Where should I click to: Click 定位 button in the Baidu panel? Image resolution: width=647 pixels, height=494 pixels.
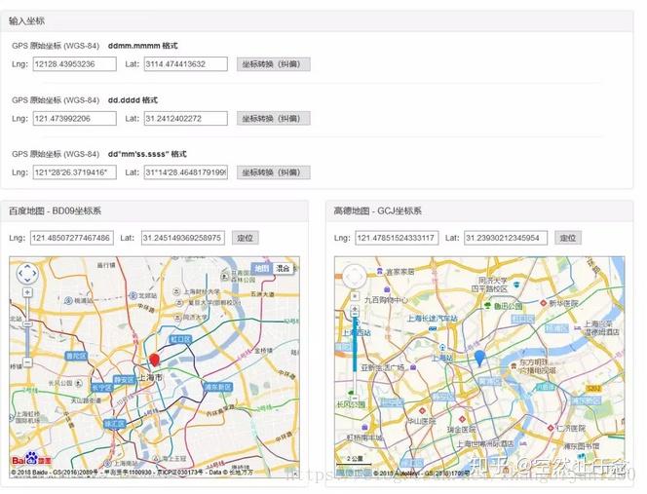[x=246, y=238]
